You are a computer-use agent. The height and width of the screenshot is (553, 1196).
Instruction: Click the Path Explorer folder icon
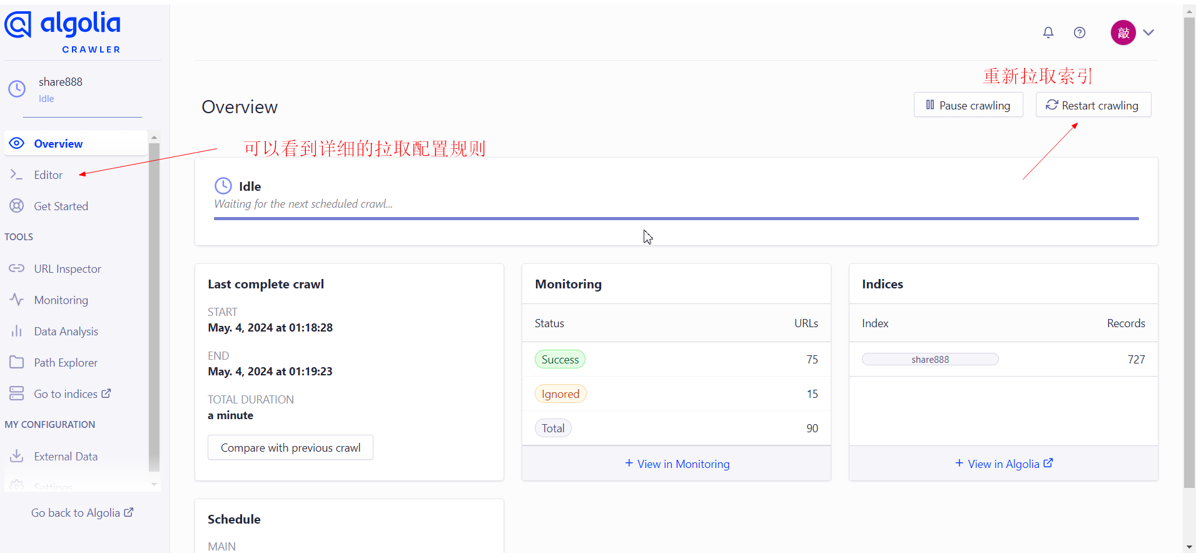click(x=17, y=362)
